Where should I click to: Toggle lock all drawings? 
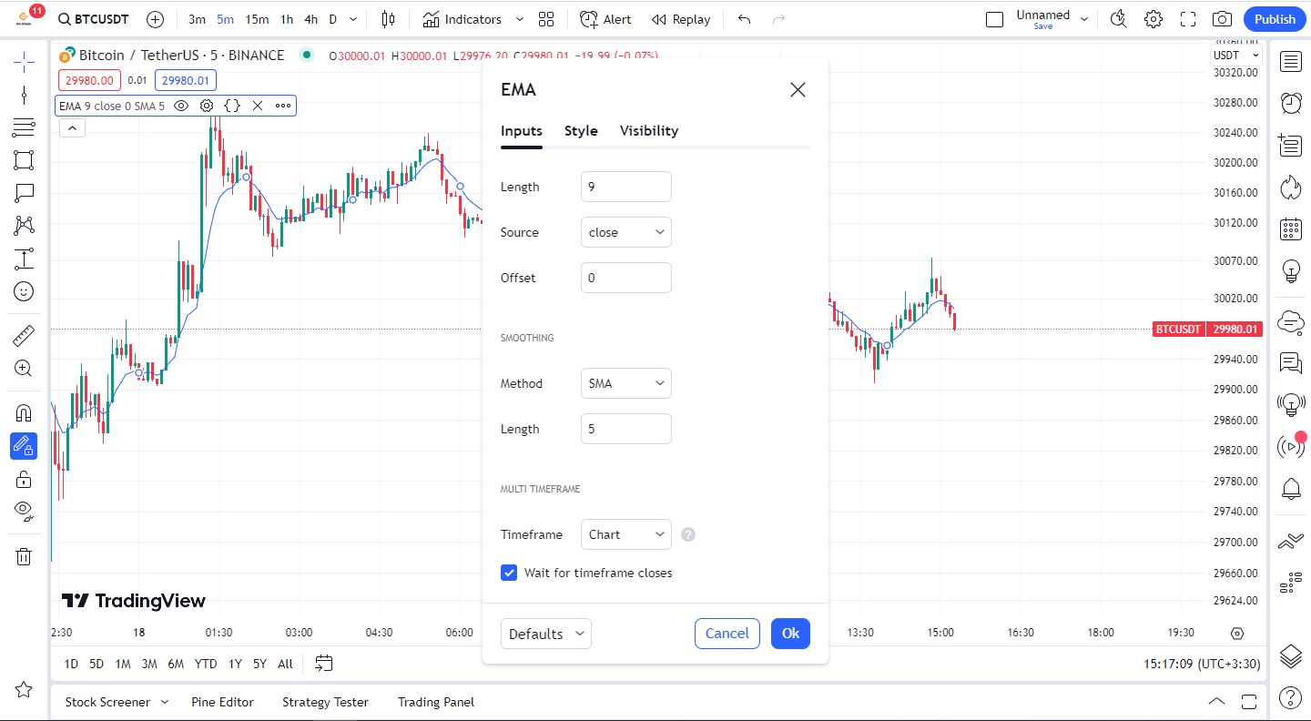click(x=24, y=479)
